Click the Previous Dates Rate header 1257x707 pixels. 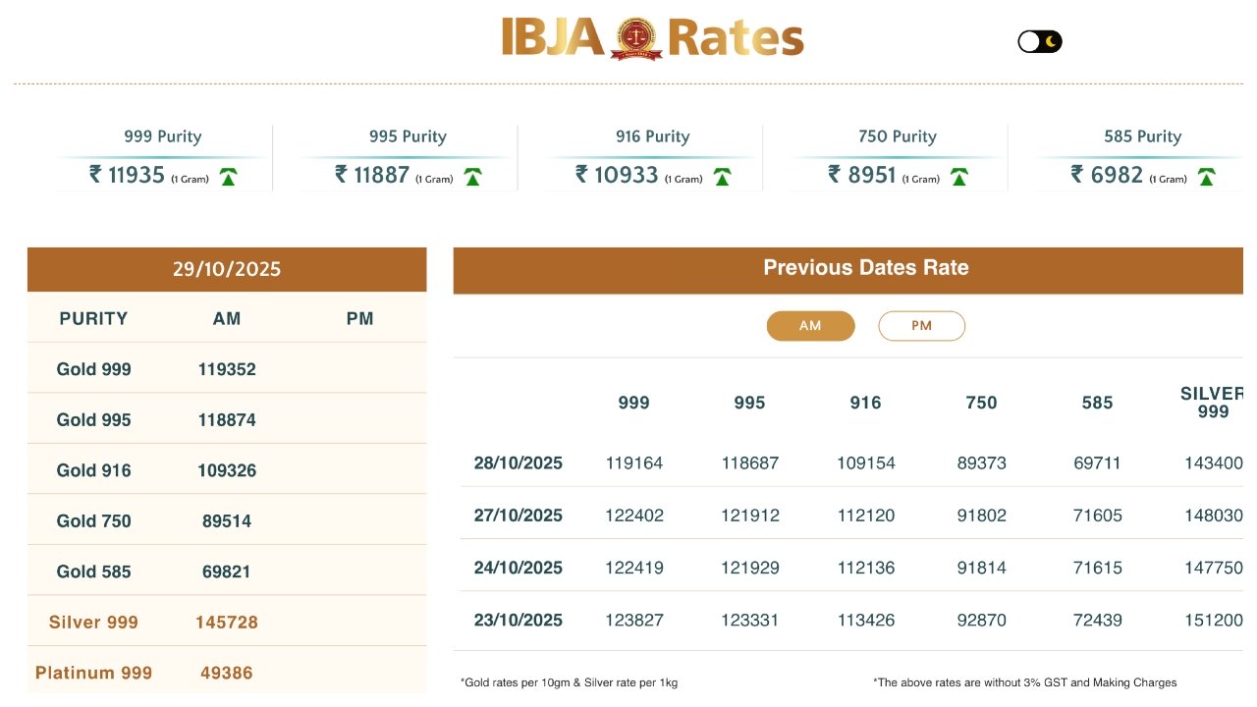(x=865, y=268)
